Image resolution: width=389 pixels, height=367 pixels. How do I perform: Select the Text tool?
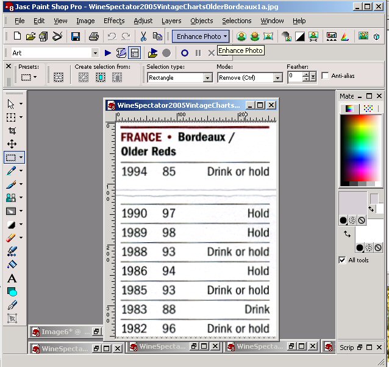(x=12, y=278)
